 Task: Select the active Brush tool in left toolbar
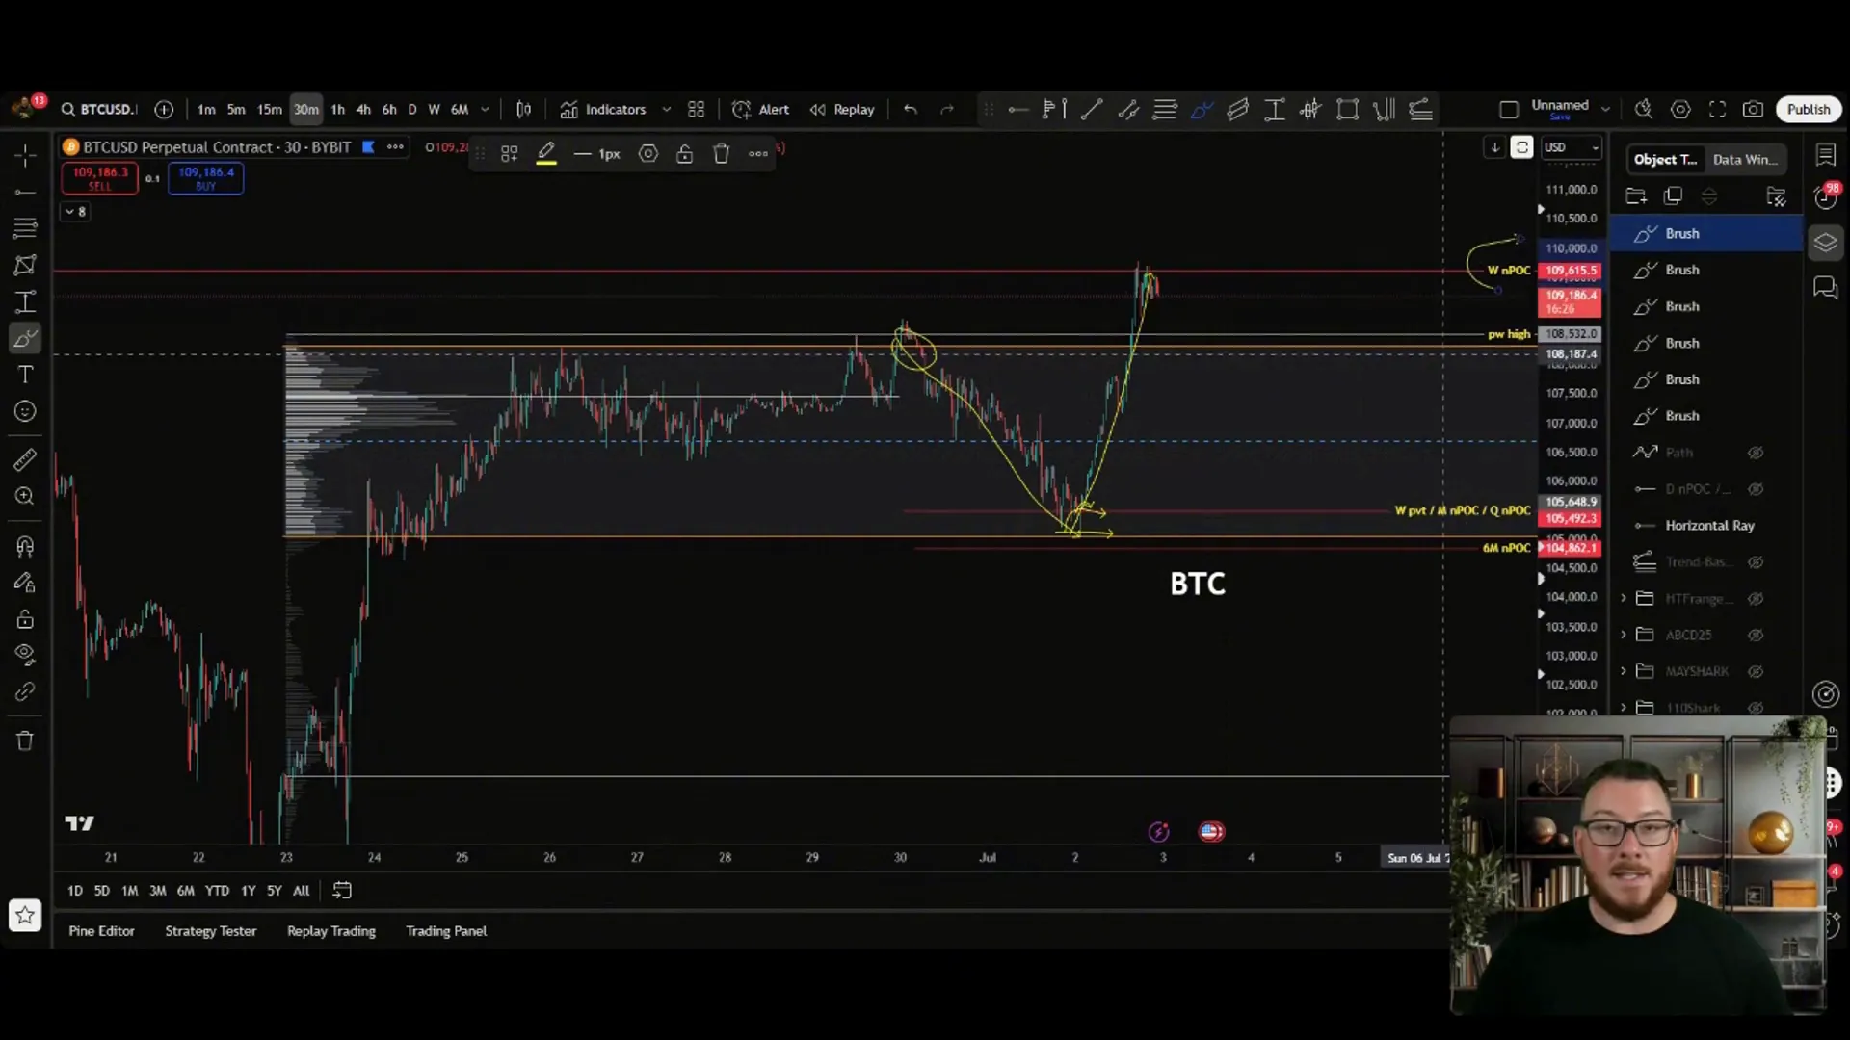pos(25,338)
